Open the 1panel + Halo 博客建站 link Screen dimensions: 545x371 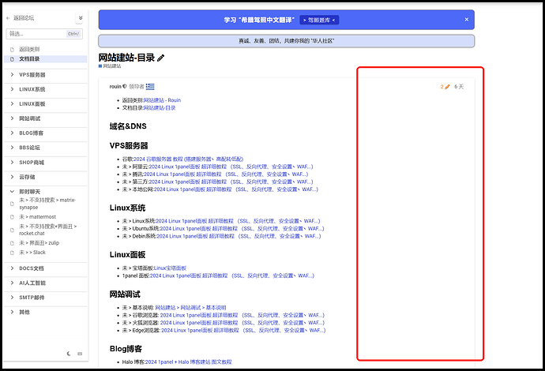(x=189, y=362)
